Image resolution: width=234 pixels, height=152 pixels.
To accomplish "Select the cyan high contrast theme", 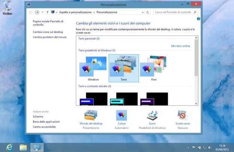I will pos(124,99).
